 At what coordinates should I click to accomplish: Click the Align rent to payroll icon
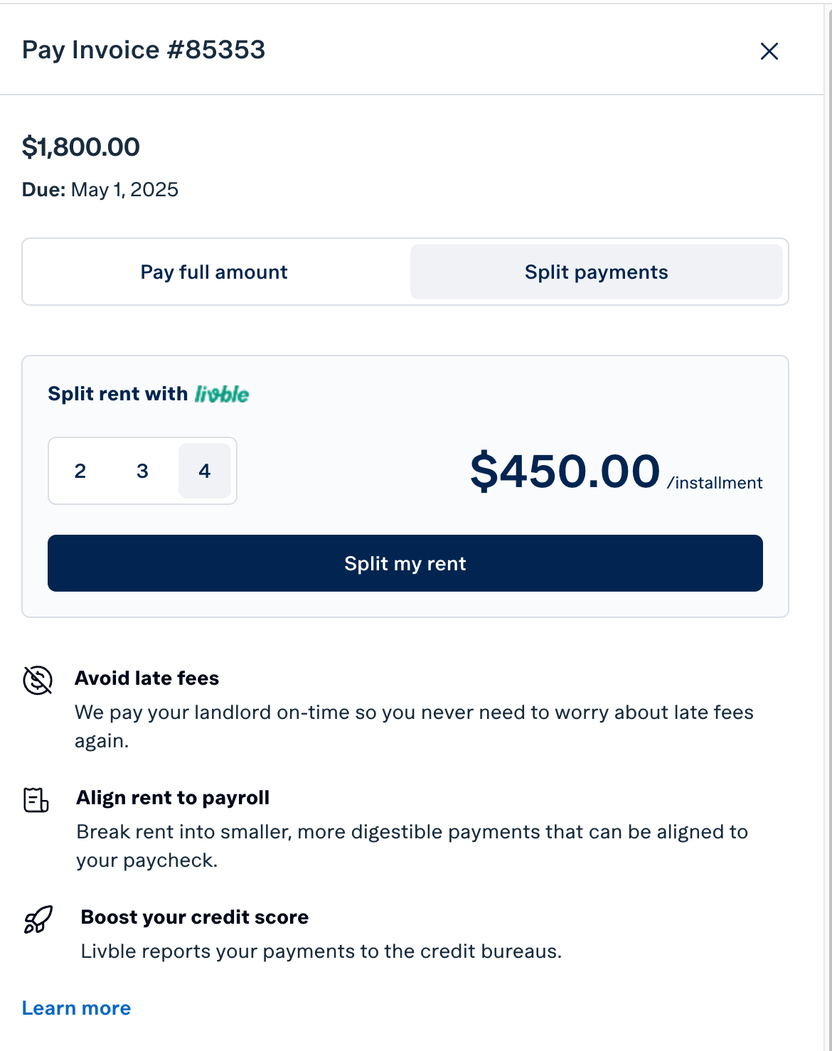(36, 800)
